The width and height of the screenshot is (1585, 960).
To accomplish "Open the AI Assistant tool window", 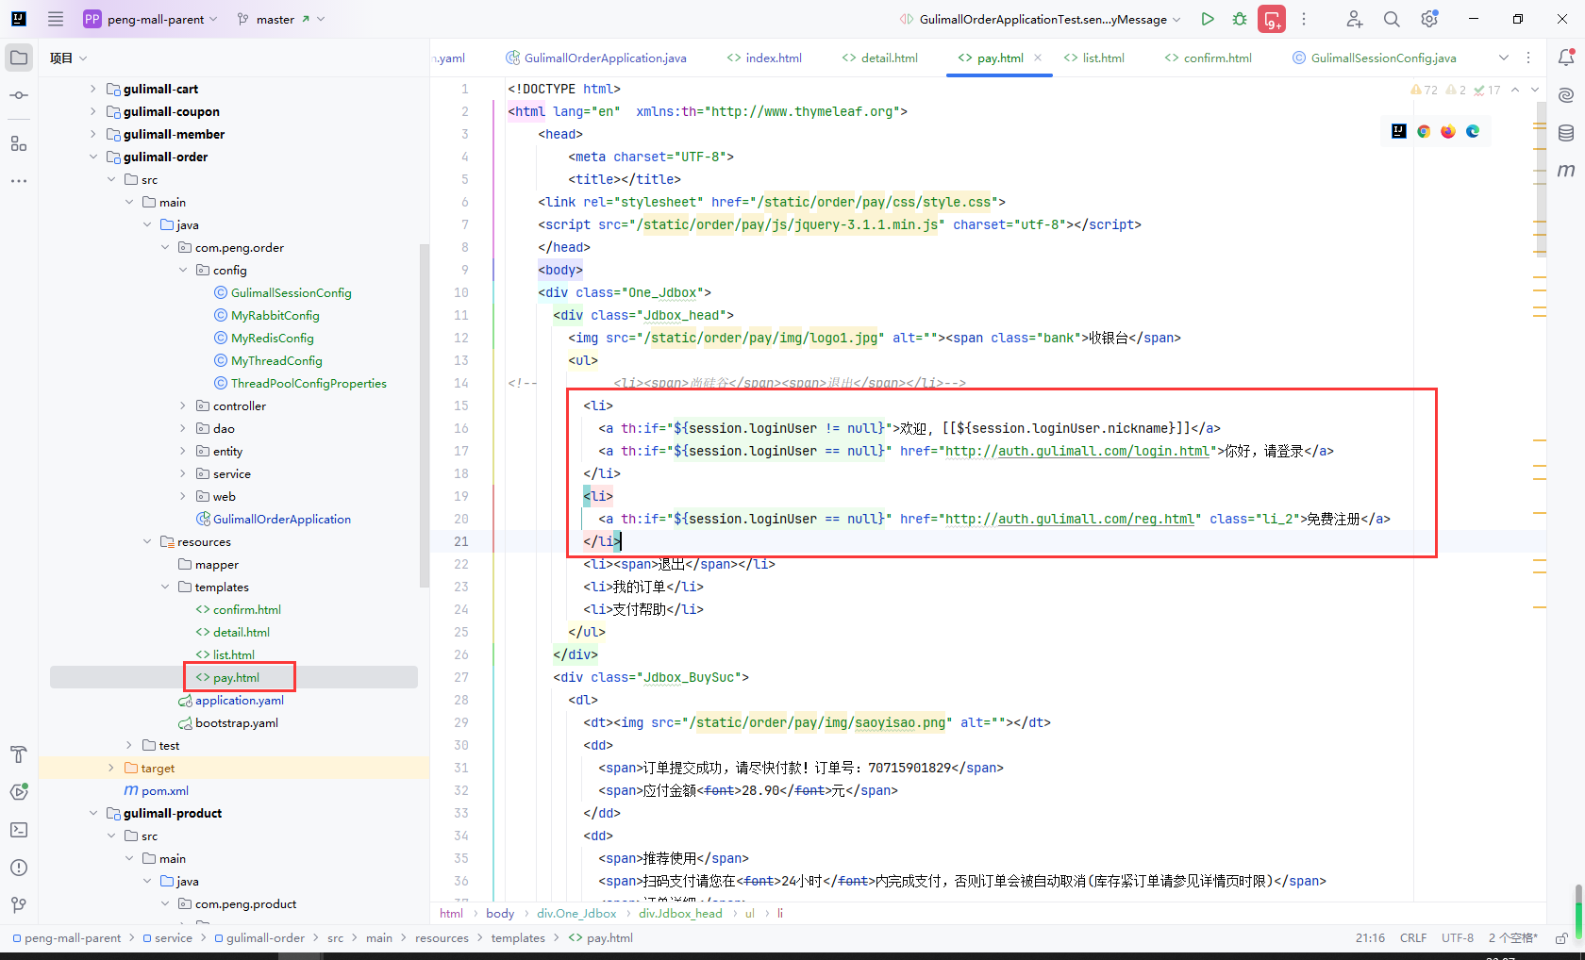I will coord(1566,95).
